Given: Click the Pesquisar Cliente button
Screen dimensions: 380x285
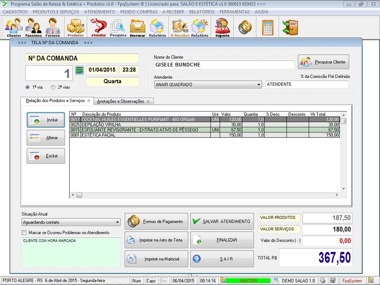Looking at the screenshot, I should tap(323, 62).
